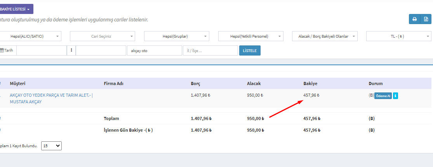Open the Bakiye Listesi dropdown menu
Viewport: 433px width, 167px height.
(x=16, y=9)
